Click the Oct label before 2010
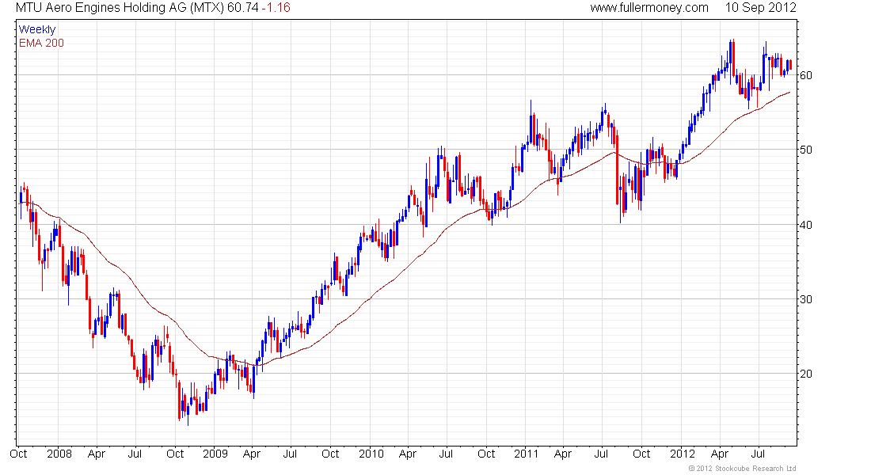Viewport: 871px width, 475px height. 330,454
